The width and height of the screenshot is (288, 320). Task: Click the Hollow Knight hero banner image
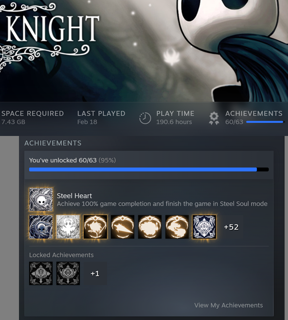(144, 51)
